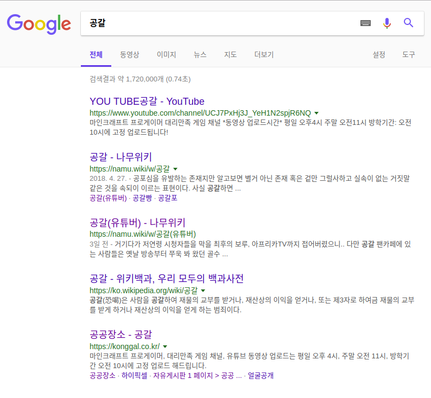Switch to the 동영상 tab

coord(129,55)
